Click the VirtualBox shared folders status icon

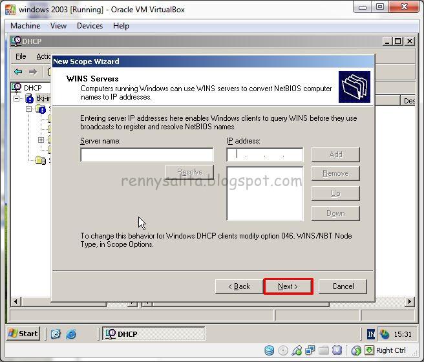pyautogui.click(x=323, y=350)
